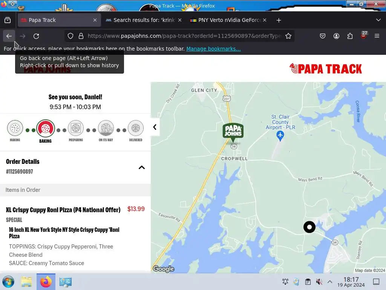Click the Papa Track logo
Image resolution: width=386 pixels, height=290 pixels.
point(325,69)
